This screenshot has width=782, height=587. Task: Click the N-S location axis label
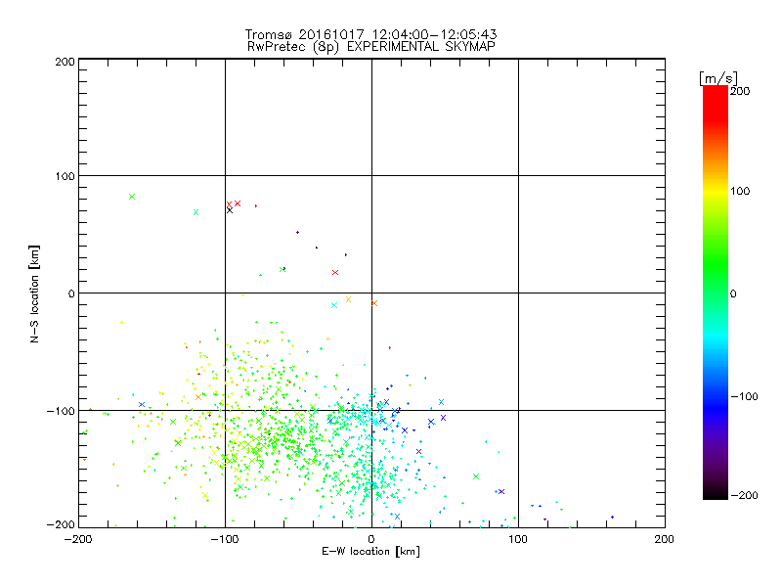(x=34, y=293)
